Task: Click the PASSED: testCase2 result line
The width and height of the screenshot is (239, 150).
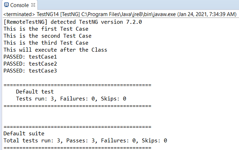Action: click(x=30, y=64)
